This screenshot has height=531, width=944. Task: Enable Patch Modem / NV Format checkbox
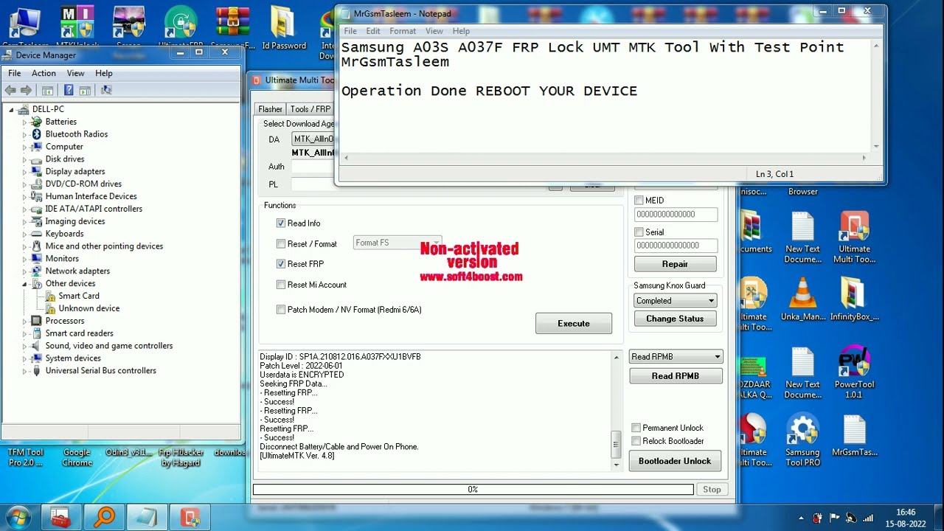tap(281, 310)
